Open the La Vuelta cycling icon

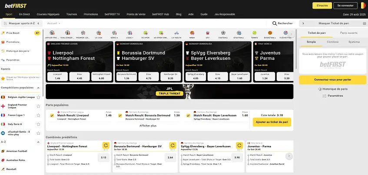click(176, 33)
